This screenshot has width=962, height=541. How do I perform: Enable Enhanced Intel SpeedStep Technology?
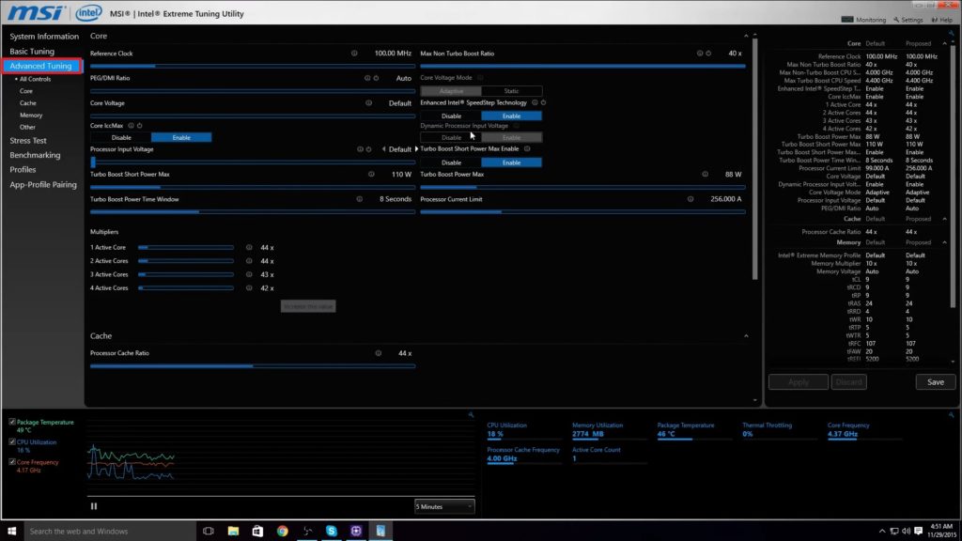(511, 116)
